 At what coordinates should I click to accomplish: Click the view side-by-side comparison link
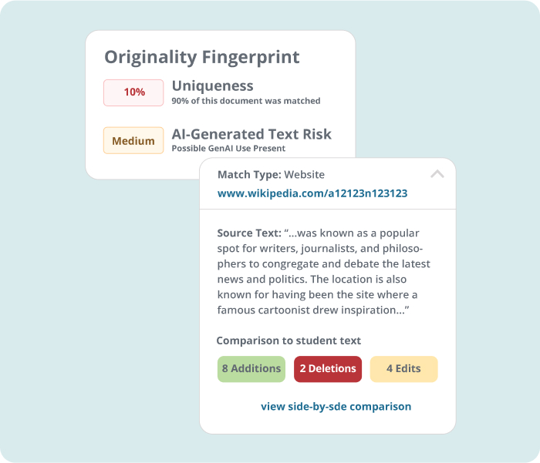pyautogui.click(x=336, y=406)
